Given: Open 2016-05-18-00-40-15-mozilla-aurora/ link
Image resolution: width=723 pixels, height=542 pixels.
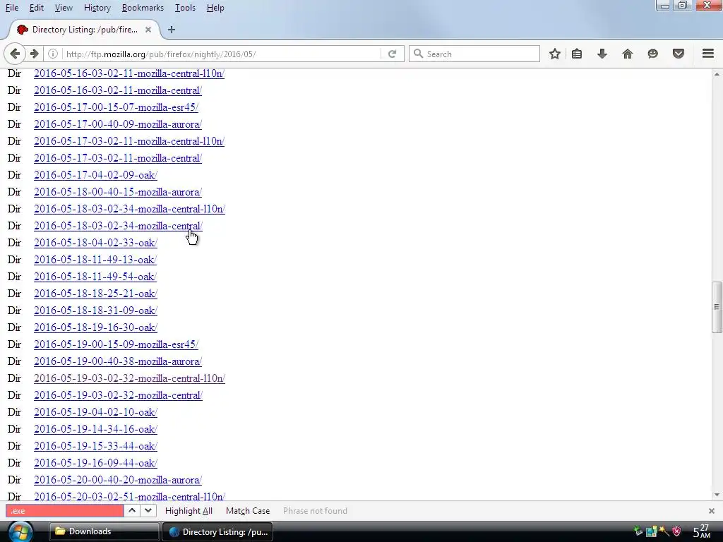Looking at the screenshot, I should click(x=118, y=192).
